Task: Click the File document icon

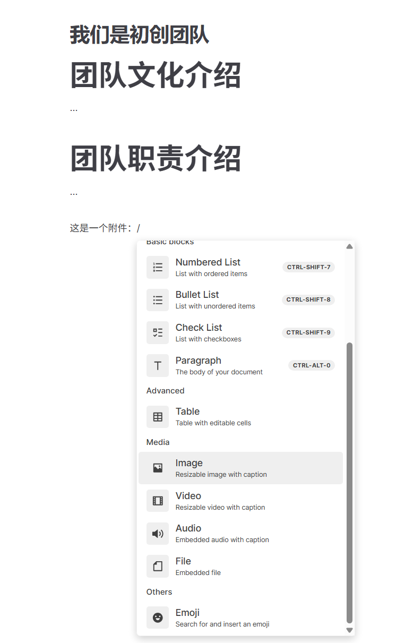Action: click(158, 567)
